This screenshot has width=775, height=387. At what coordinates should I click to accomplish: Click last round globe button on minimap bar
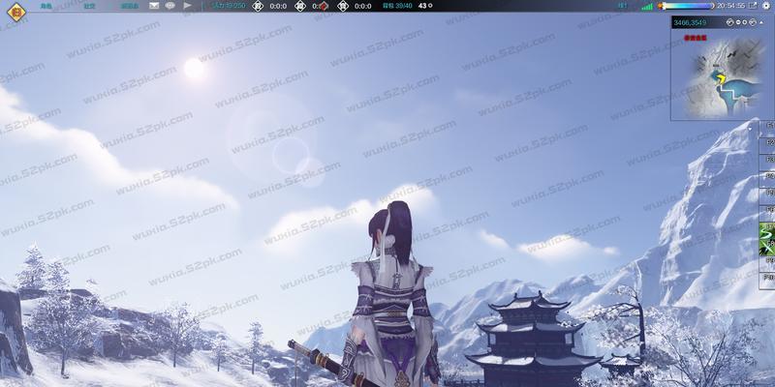pos(753,22)
